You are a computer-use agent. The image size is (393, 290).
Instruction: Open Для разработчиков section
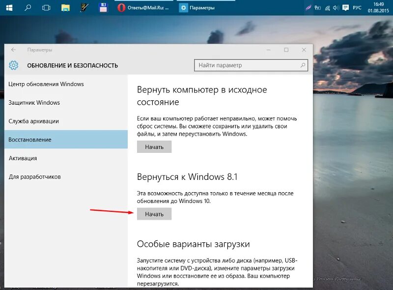click(66, 176)
